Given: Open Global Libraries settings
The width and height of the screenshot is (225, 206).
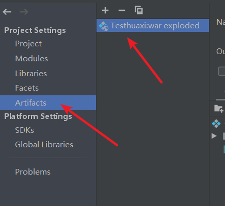Looking at the screenshot, I should click(x=44, y=145).
